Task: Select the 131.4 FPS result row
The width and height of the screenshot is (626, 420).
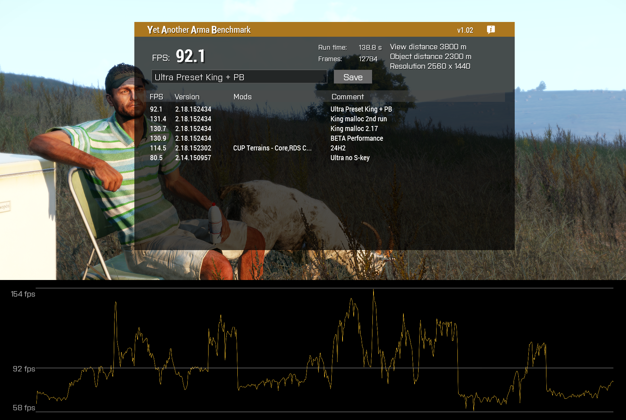Action: point(324,119)
